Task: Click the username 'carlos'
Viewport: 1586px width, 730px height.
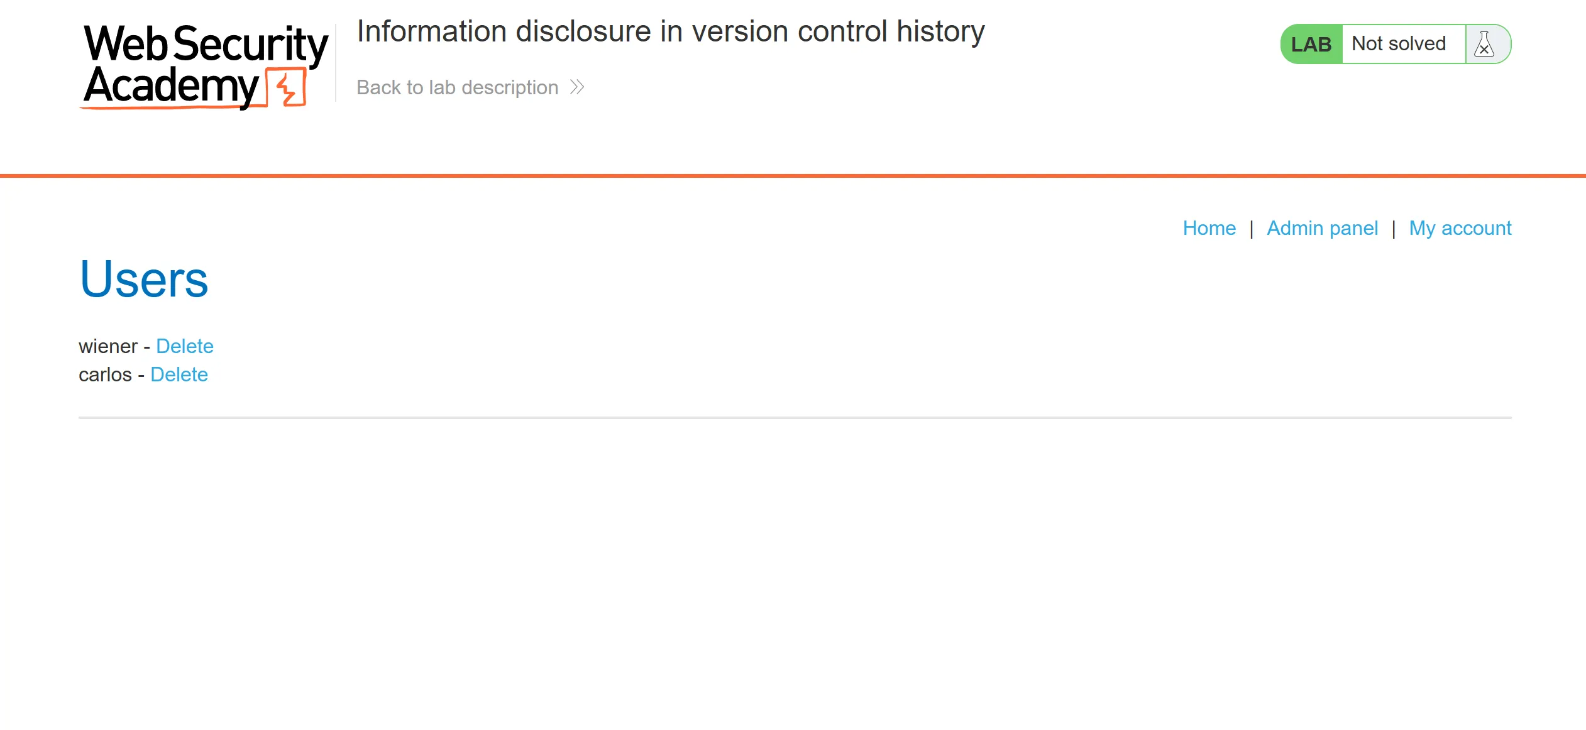Action: coord(105,374)
